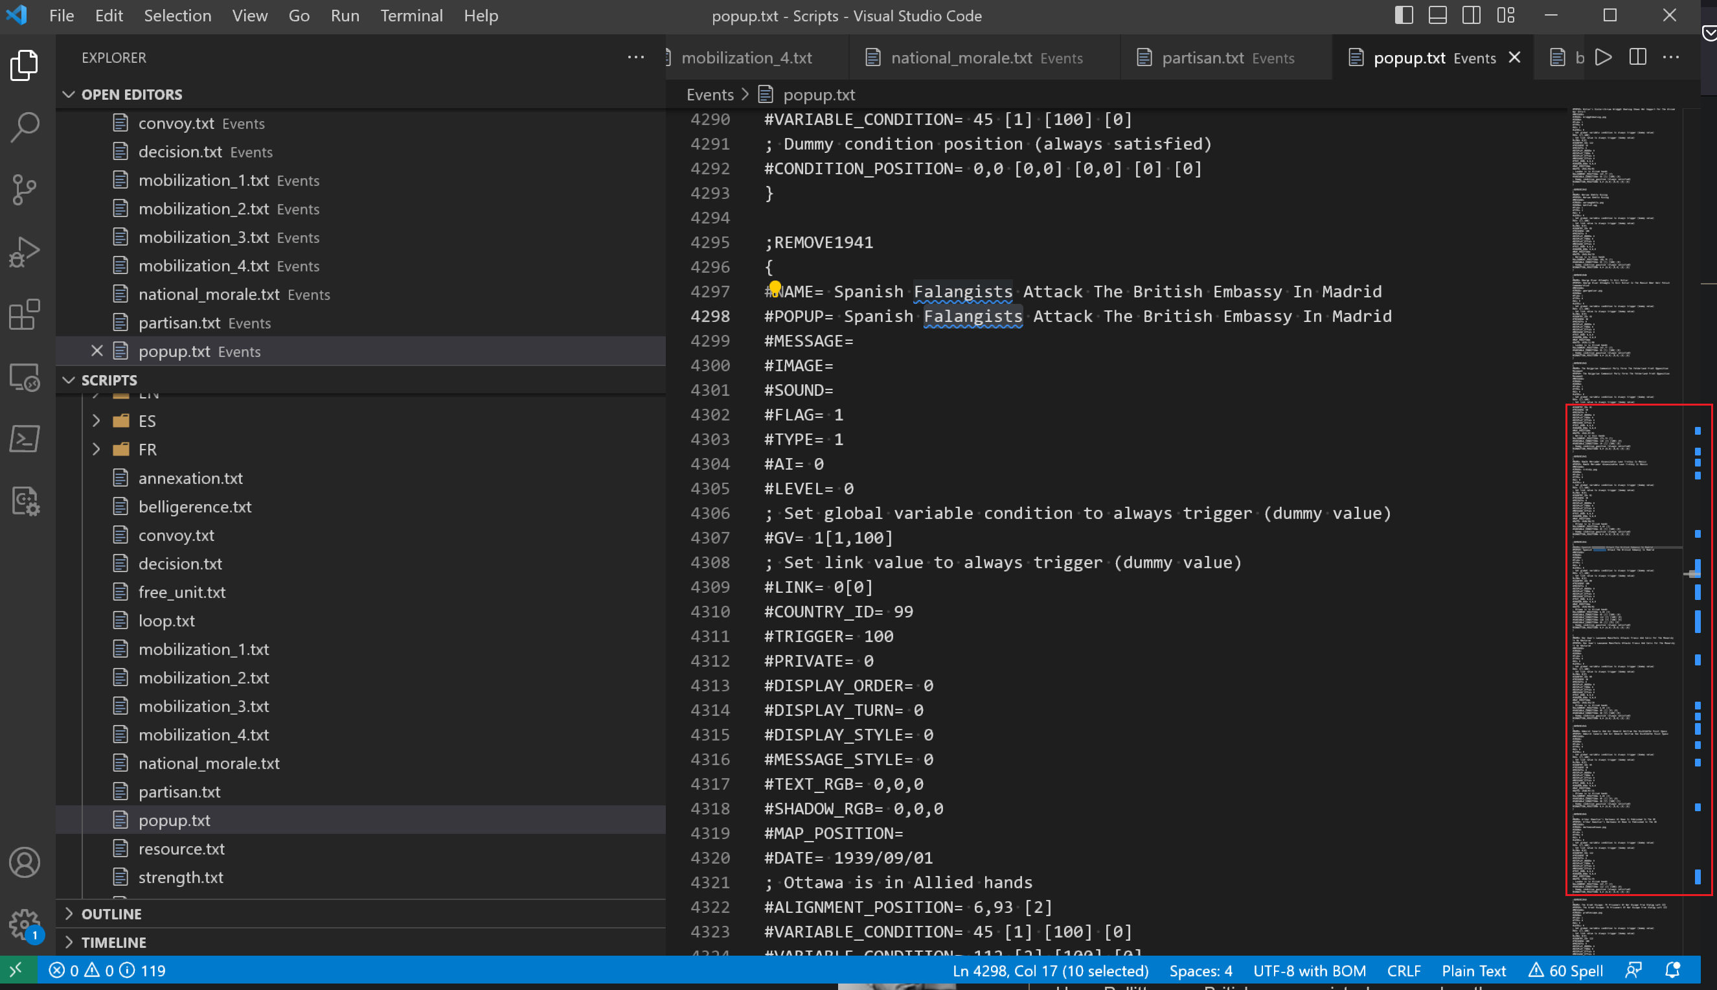Click the Run play icon in the editor toolbar
This screenshot has width=1717, height=990.
pos(1604,58)
